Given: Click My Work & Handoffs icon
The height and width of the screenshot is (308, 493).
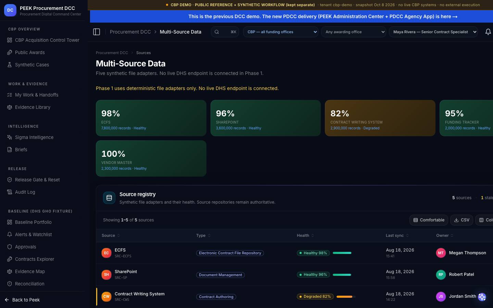Looking at the screenshot, I should (x=10, y=95).
